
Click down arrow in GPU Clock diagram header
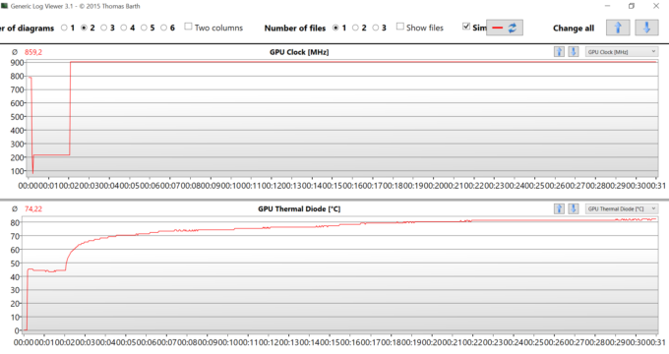(574, 52)
